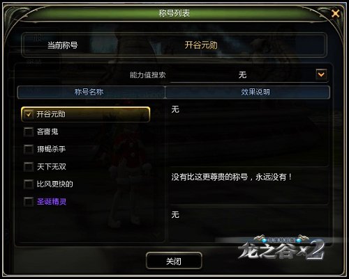
Task: Open the 能力值搜索 dropdown arrow
Action: tap(321, 74)
